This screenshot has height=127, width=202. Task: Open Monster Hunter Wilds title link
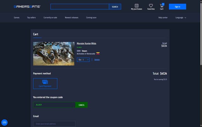(86, 43)
